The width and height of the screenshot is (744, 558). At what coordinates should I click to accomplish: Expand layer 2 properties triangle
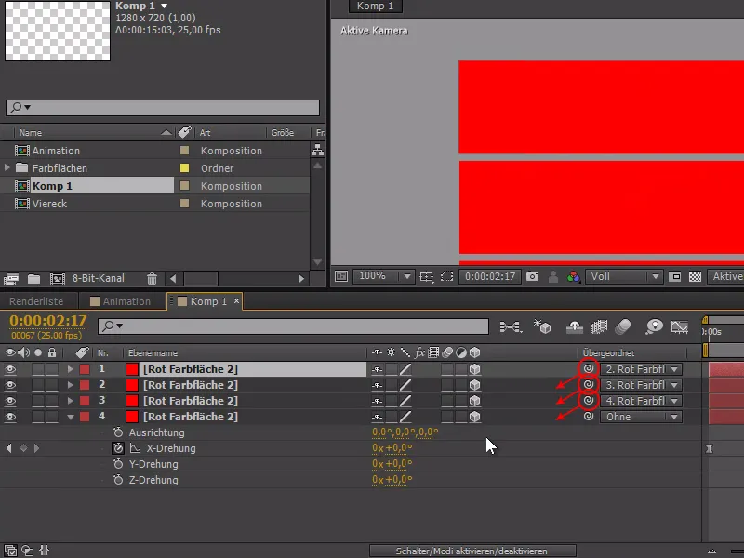coord(71,385)
